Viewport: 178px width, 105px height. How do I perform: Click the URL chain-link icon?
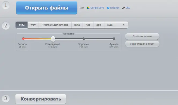click(123, 8)
